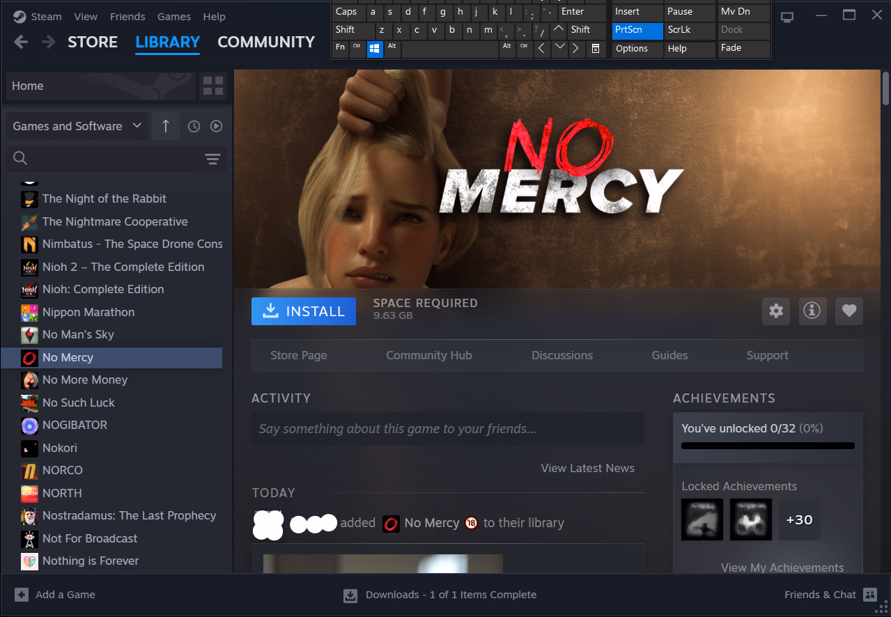891x617 pixels.
Task: Click the Steam logo menu
Action: pos(18,16)
